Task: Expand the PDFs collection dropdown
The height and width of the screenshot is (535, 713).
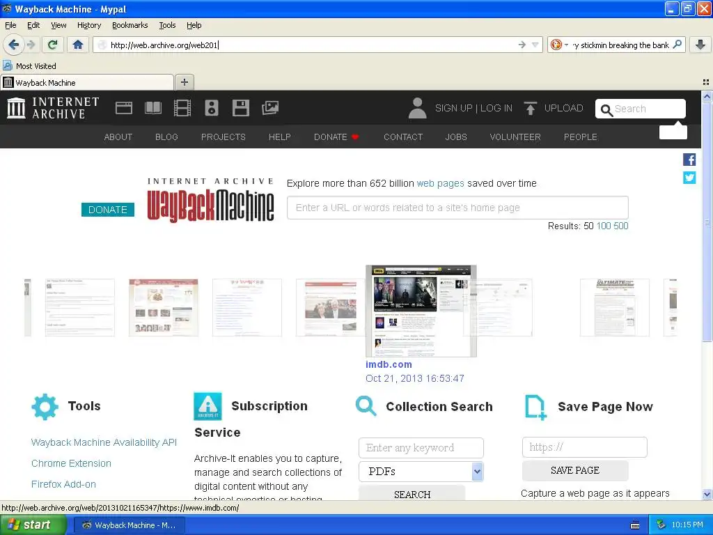Action: [421, 472]
